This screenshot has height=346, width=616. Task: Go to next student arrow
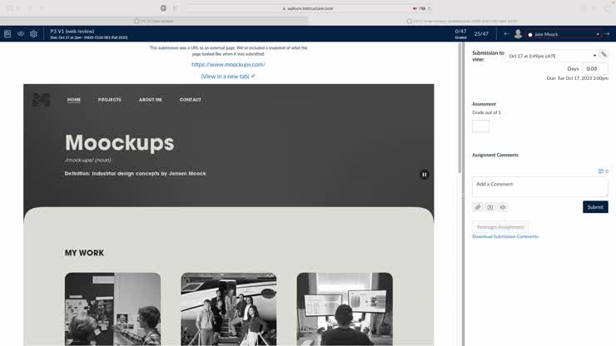tap(607, 34)
